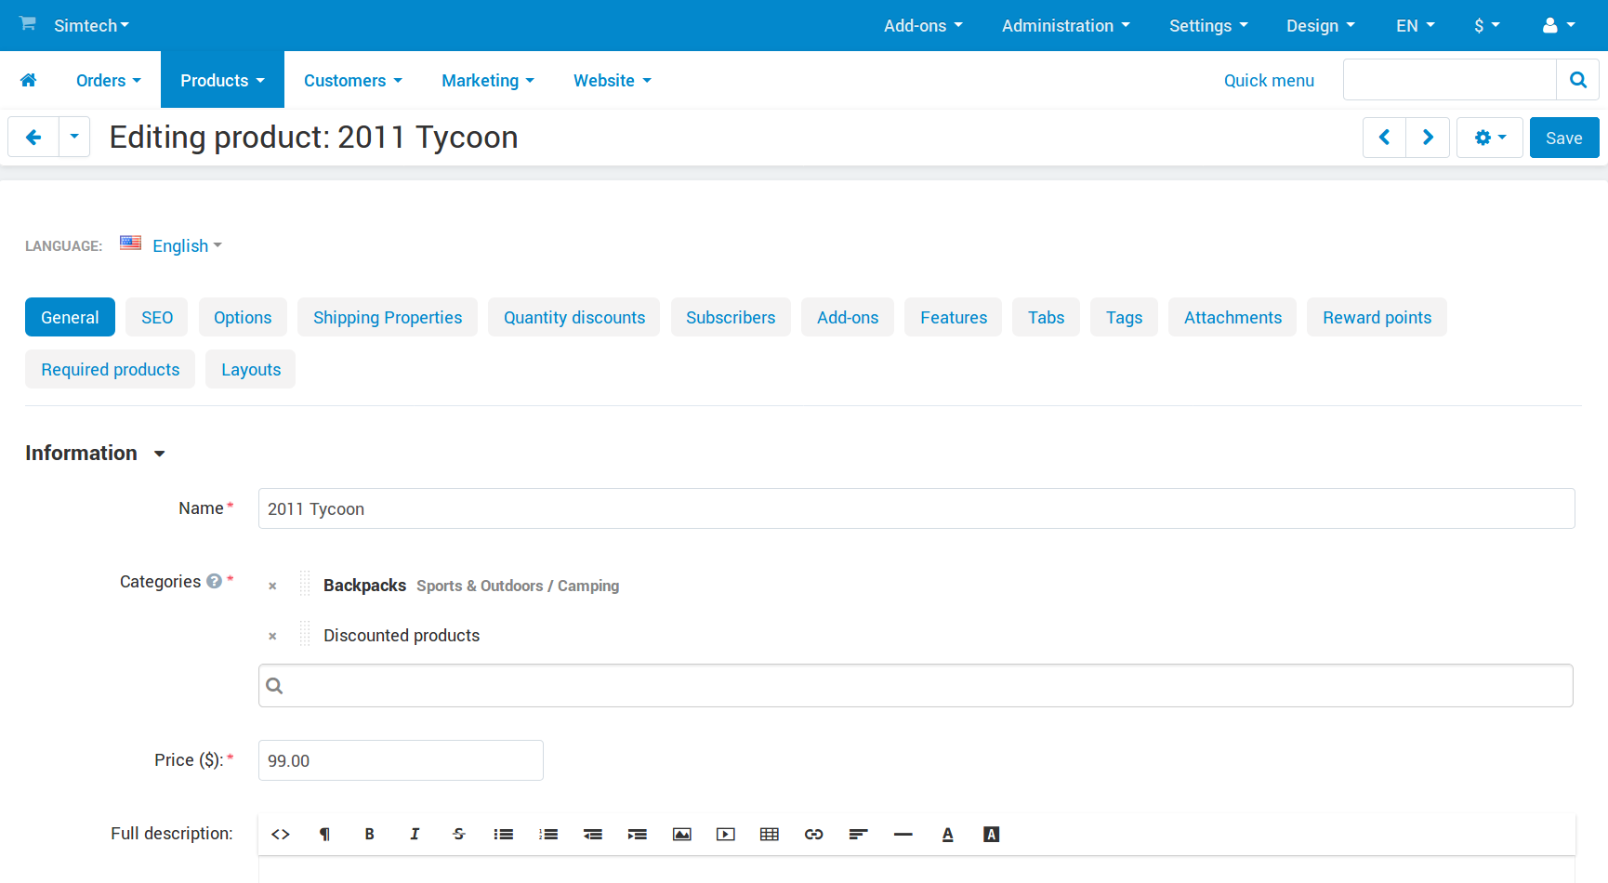This screenshot has height=883, width=1608.
Task: Switch to the Shipping Properties tab
Action: point(388,317)
